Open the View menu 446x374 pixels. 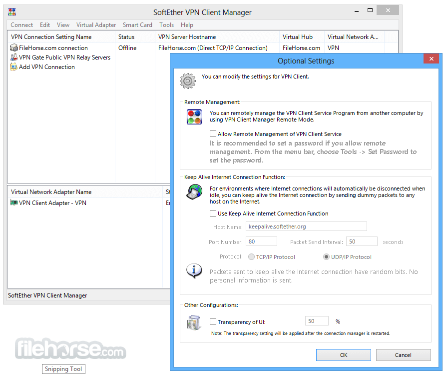pos(63,25)
